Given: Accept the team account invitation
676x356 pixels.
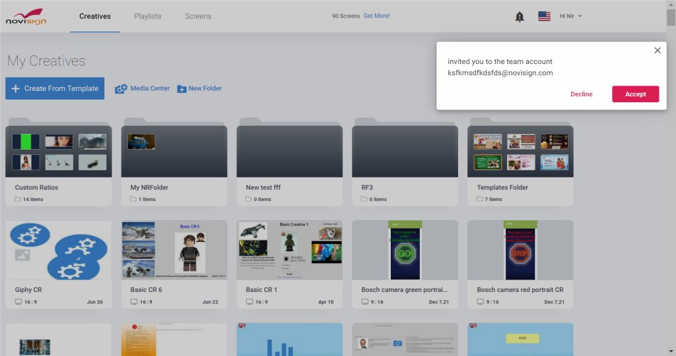Looking at the screenshot, I should (x=636, y=94).
